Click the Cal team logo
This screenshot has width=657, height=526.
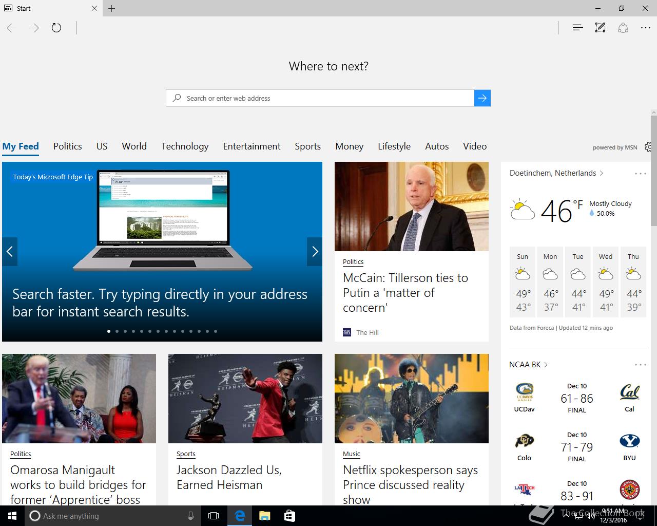[x=629, y=393]
